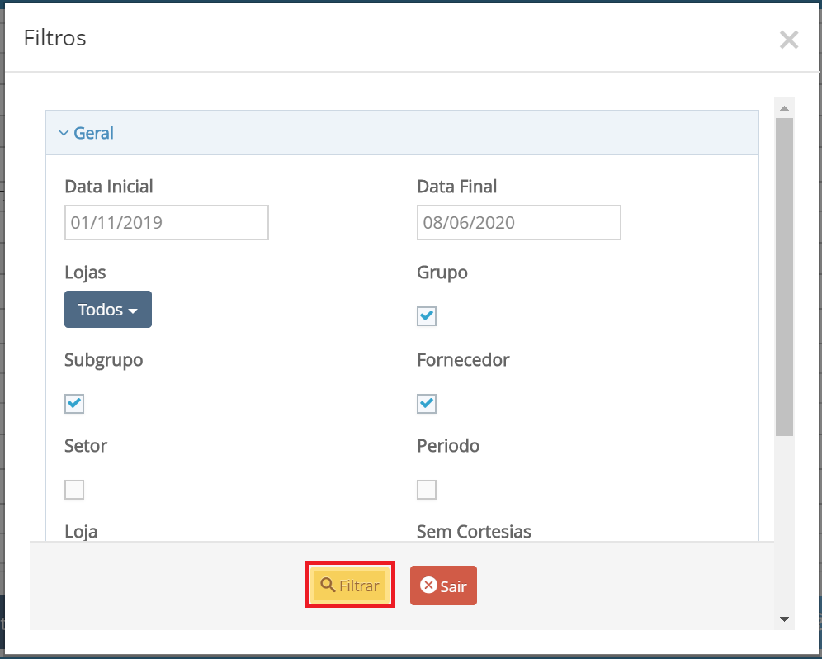Uncheck the Subgrupo checkbox
Image resolution: width=822 pixels, height=659 pixels.
pos(74,404)
